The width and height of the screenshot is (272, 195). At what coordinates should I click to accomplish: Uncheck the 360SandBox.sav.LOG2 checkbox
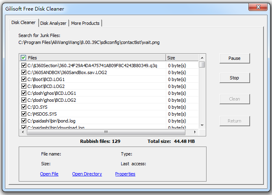24,72
